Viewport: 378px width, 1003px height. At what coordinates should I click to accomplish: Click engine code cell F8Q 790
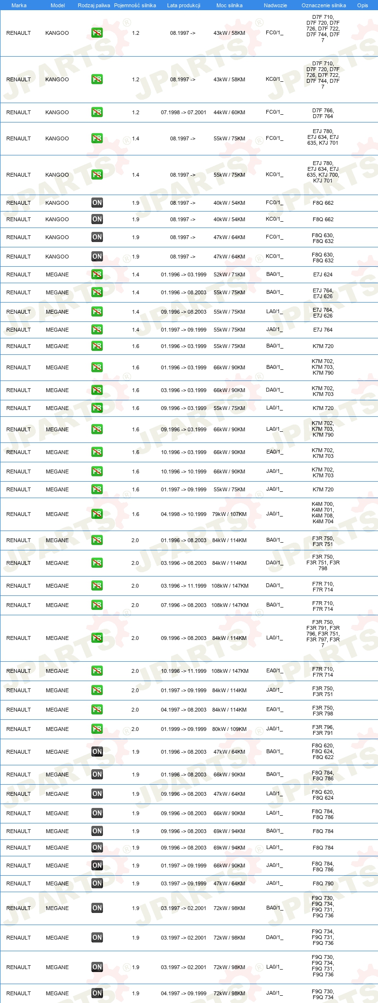(323, 883)
